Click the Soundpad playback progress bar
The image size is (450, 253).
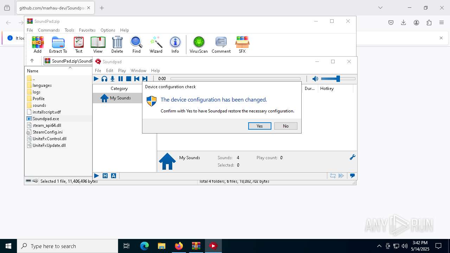pyautogui.click(x=236, y=79)
